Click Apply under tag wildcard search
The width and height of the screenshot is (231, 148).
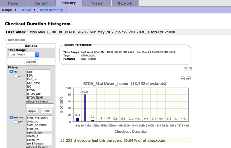(32, 111)
